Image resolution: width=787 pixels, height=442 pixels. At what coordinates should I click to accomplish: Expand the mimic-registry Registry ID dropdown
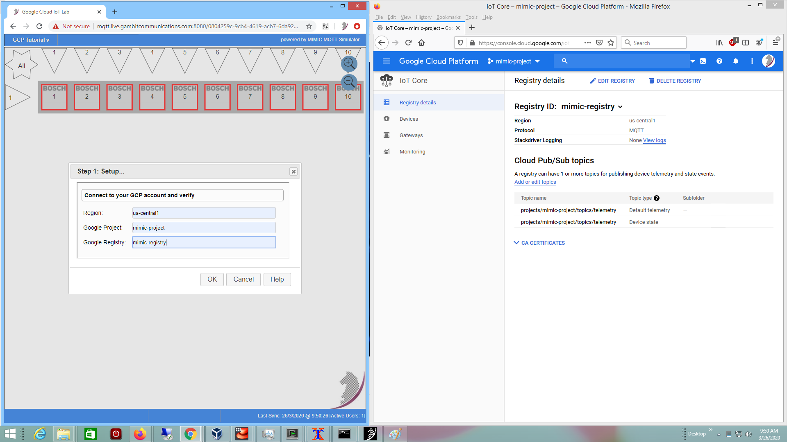point(620,107)
